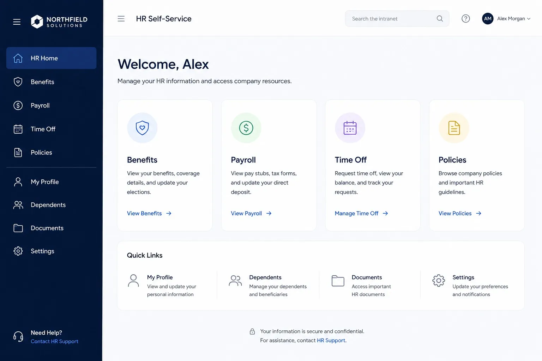The width and height of the screenshot is (542, 361).
Task: Click the HR Support link in footer
Action: 331,340
